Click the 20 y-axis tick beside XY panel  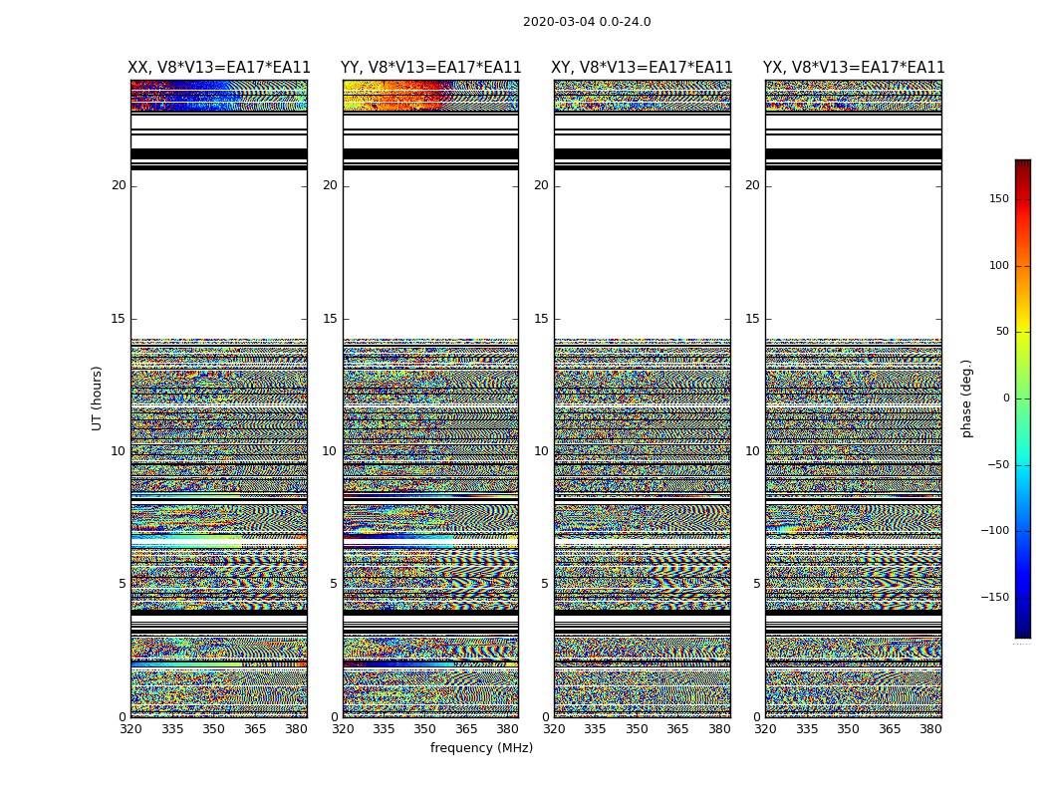coord(541,185)
